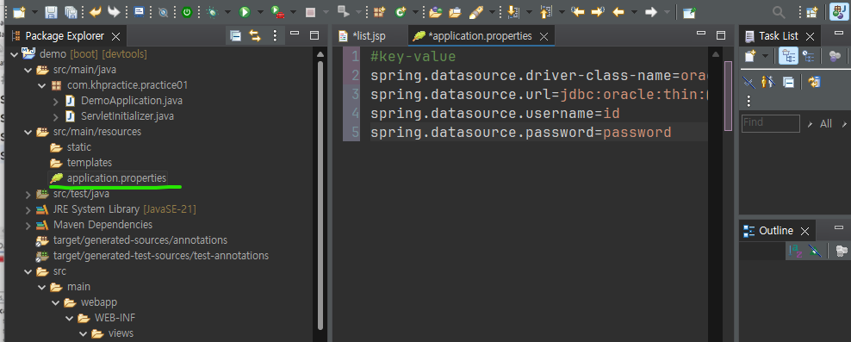Click the Open Perspective icon
Viewport: 851px width, 342px height.
click(x=812, y=12)
